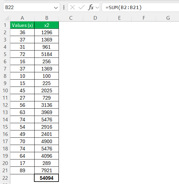The width and height of the screenshot is (179, 184).
Task: Select row 10 header
Action: [x=5, y=90]
